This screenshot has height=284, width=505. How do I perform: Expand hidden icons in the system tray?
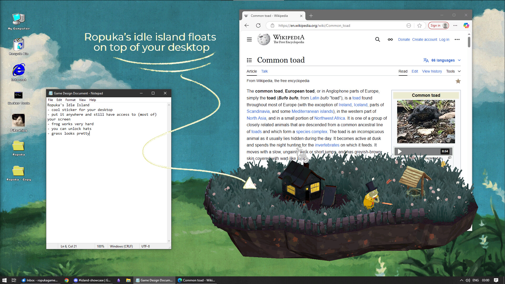coord(461,280)
